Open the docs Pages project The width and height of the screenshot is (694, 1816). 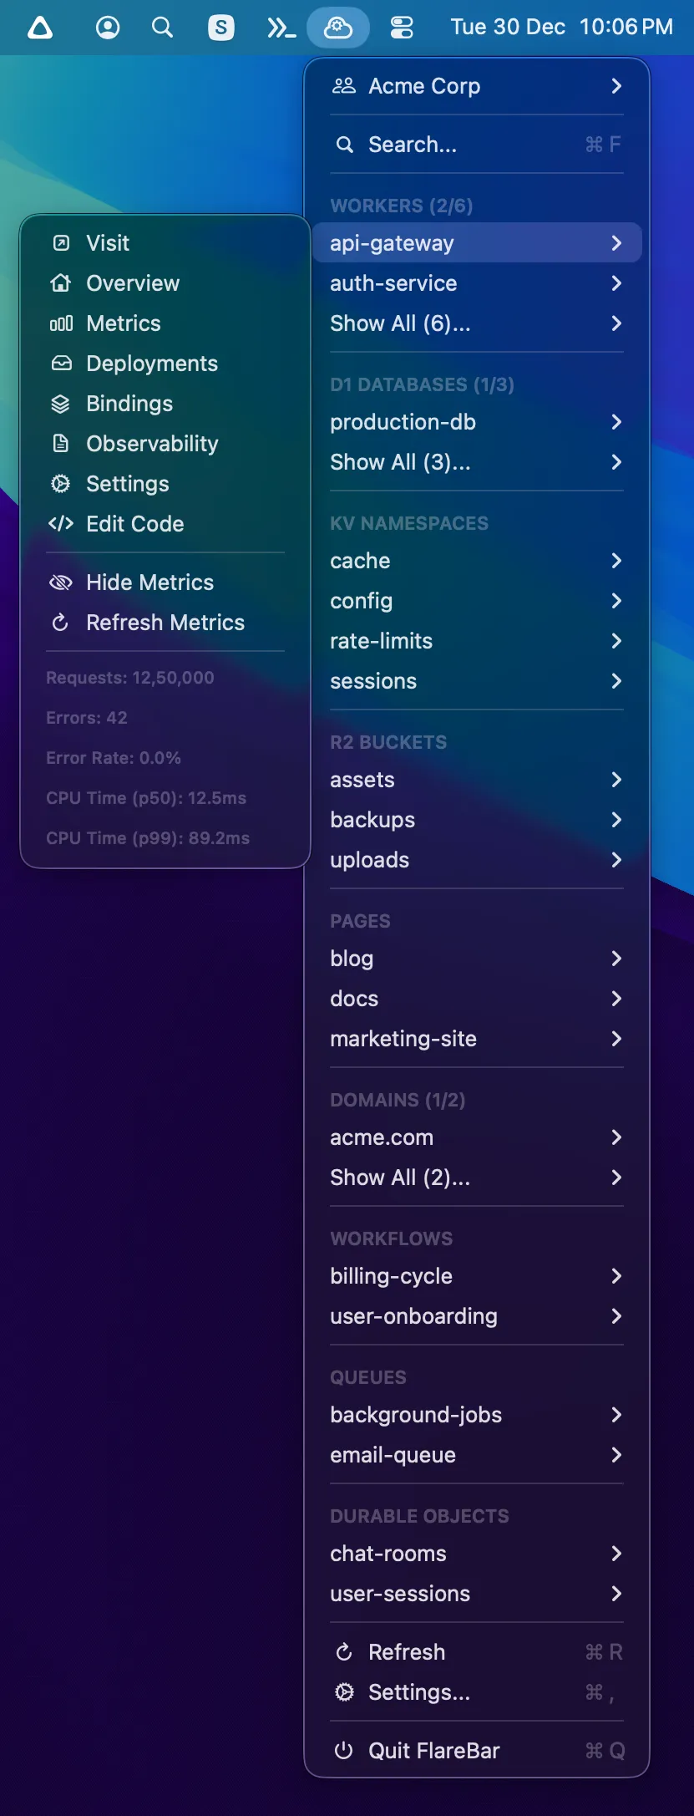(477, 999)
